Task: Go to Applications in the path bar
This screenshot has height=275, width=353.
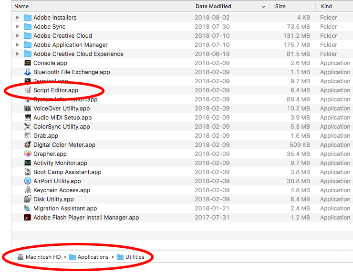Action: pos(93,257)
